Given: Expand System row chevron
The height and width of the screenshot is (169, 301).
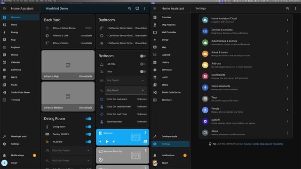Looking at the screenshot, I should tap(287, 121).
